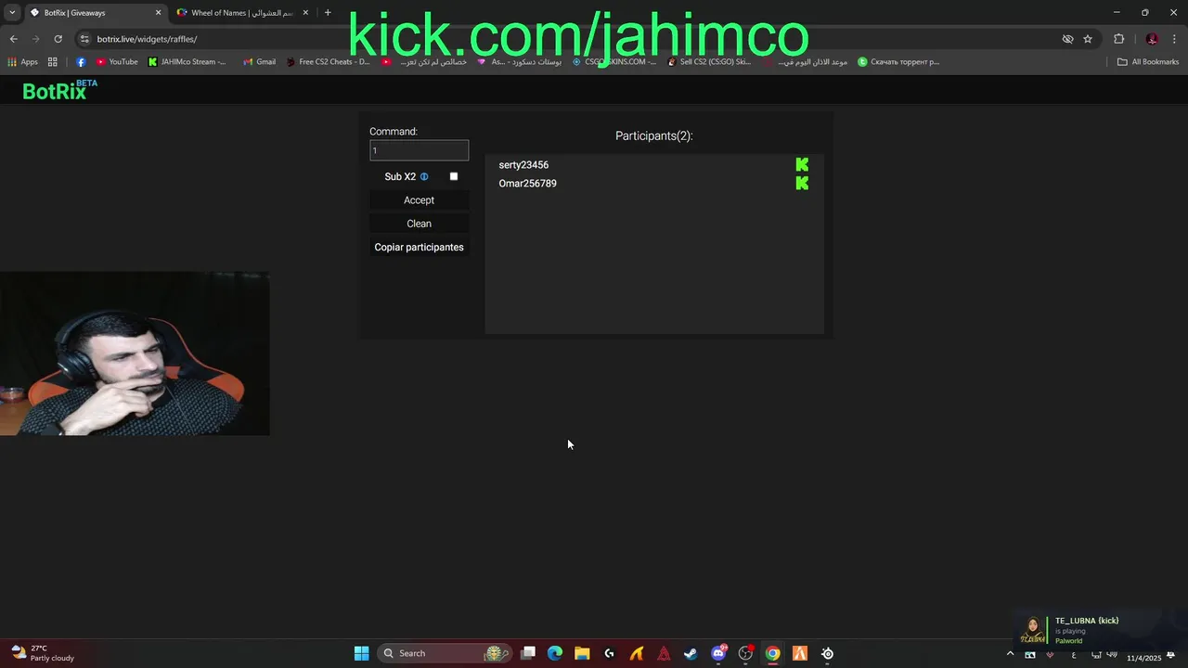Open CSGO-SKINS.COM bookmark
Viewport: 1188px width, 668px height.
pyautogui.click(x=614, y=62)
